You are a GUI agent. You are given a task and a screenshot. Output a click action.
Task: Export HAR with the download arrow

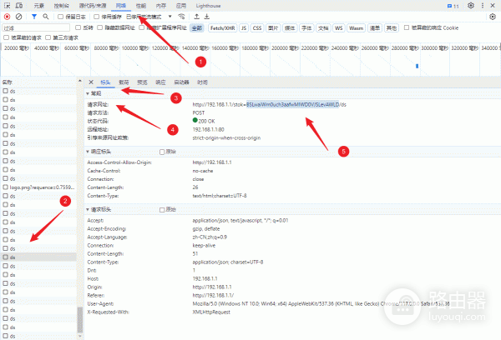coord(207,17)
